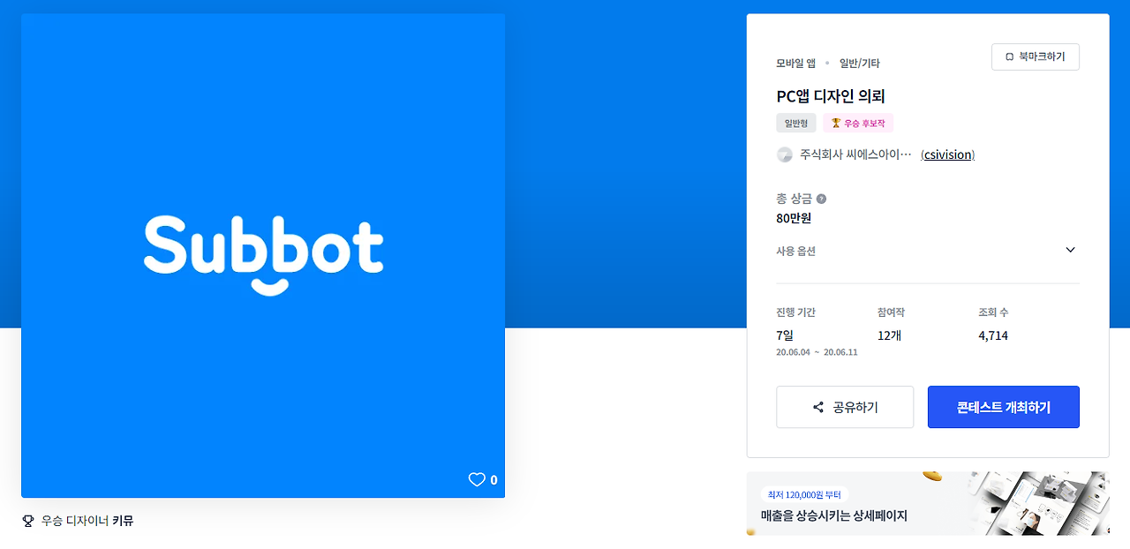1130x549 pixels.
Task: Click the 일반형 tag
Action: click(796, 124)
